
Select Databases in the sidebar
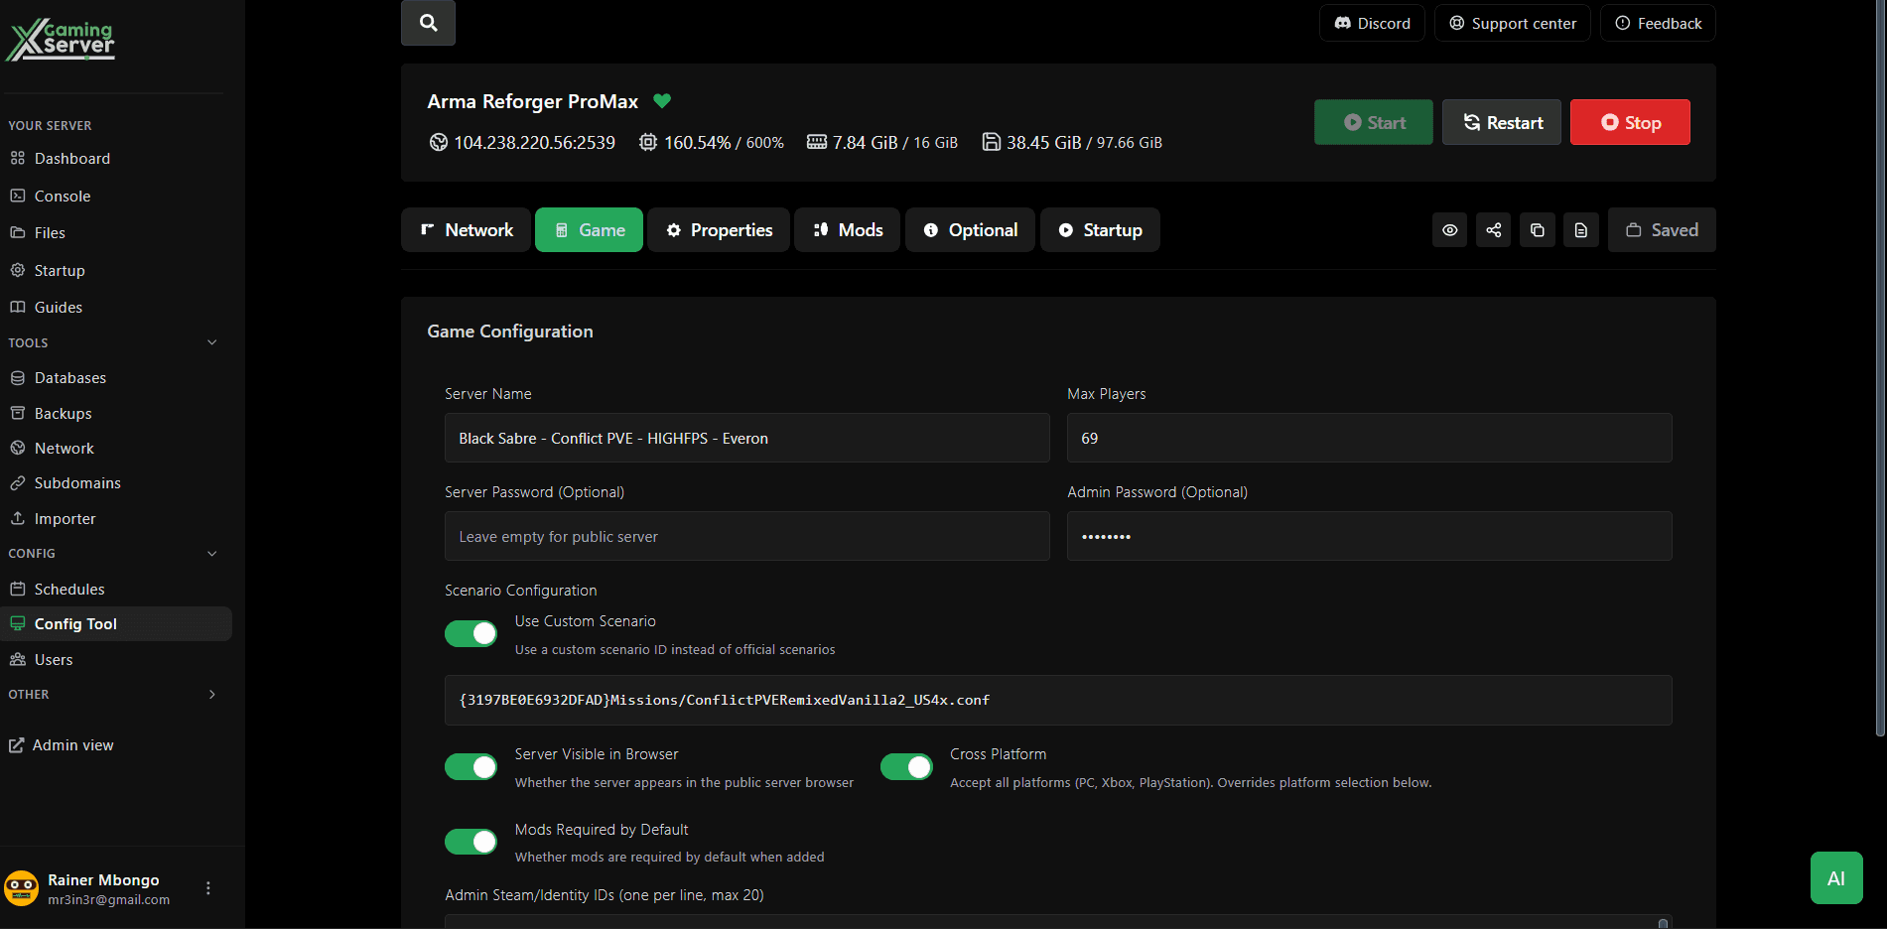[x=70, y=377]
